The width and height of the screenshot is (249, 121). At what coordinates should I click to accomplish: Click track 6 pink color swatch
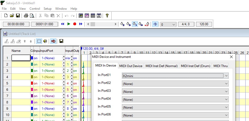(x=32, y=90)
